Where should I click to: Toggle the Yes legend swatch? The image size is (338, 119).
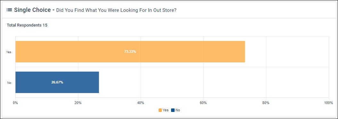point(160,110)
